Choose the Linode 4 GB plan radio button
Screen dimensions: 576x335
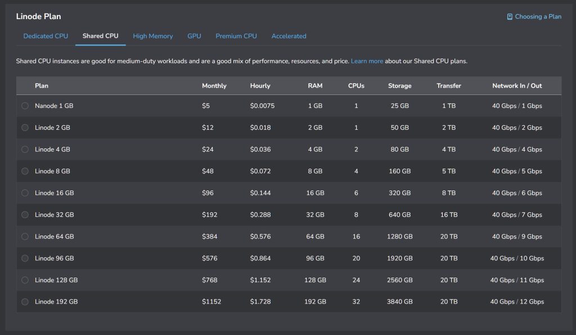click(x=25, y=150)
